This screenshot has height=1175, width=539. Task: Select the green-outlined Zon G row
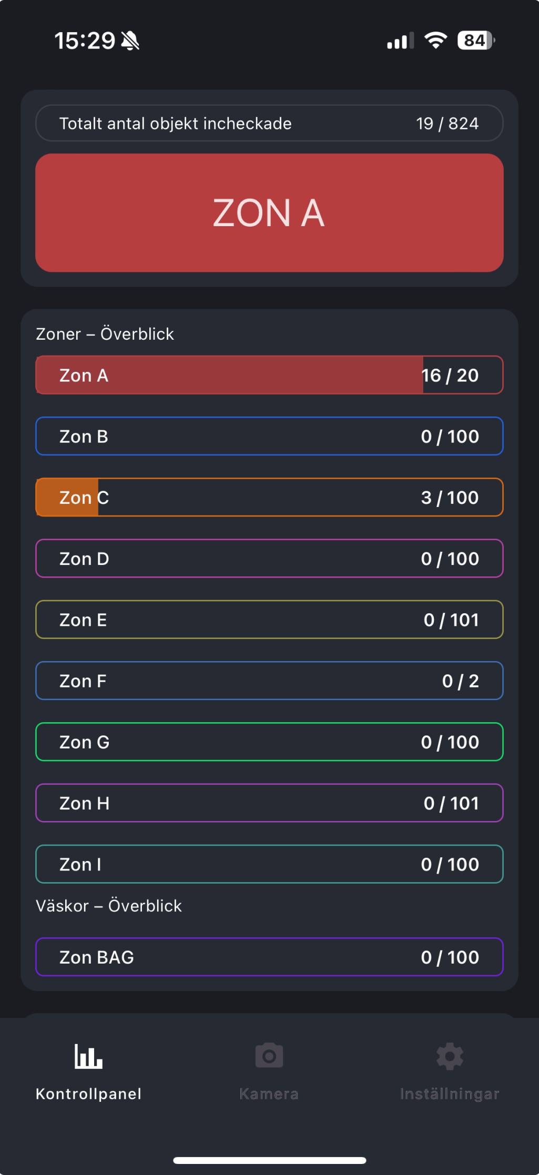click(x=269, y=742)
